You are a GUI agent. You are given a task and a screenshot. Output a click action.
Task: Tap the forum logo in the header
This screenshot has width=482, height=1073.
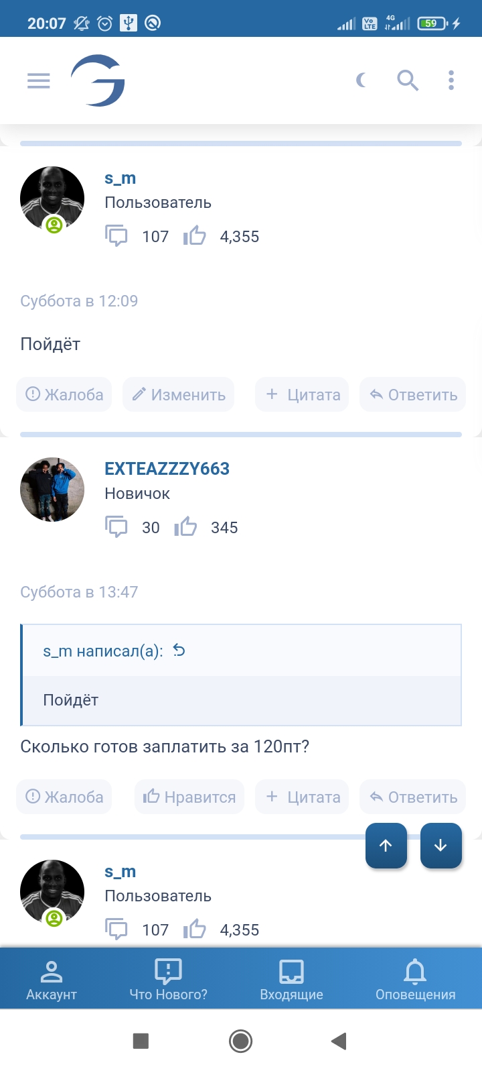(x=98, y=81)
